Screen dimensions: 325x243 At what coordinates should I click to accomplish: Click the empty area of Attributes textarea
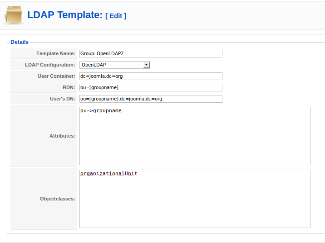pyautogui.click(x=195, y=140)
